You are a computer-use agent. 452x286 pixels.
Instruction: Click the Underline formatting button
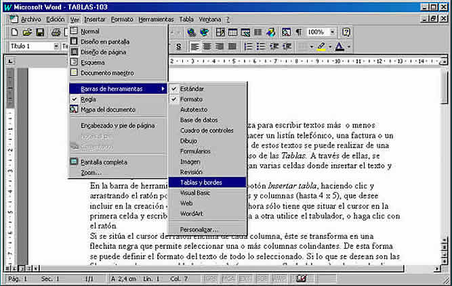click(178, 47)
